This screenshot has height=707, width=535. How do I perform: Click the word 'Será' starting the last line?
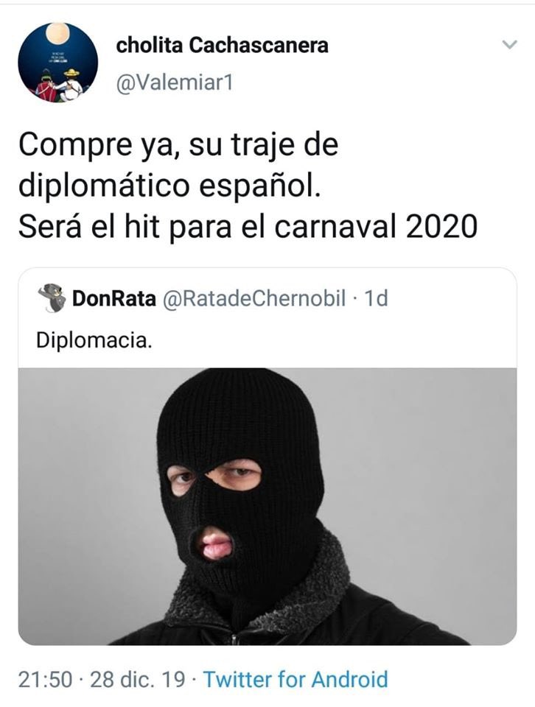50,226
